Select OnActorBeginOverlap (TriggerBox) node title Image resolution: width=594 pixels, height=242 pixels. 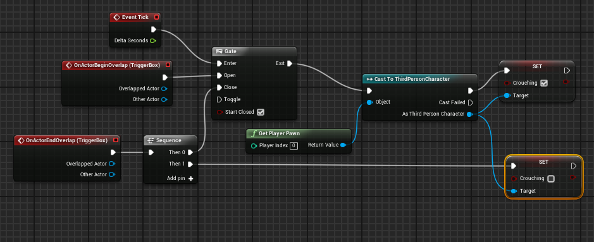[x=116, y=66]
